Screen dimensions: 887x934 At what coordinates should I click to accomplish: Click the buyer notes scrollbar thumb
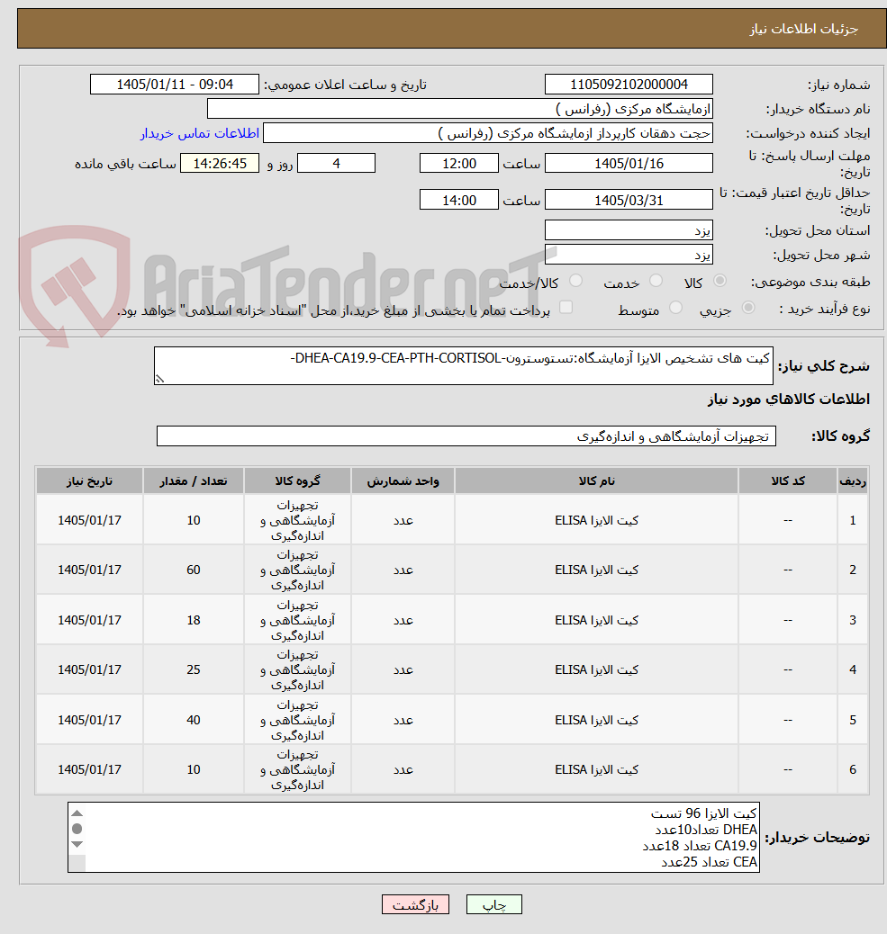[x=77, y=829]
